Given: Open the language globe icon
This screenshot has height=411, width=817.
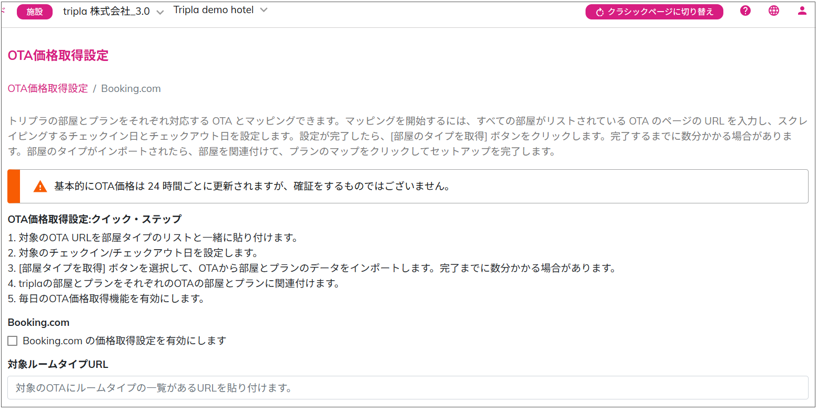Looking at the screenshot, I should click(773, 11).
